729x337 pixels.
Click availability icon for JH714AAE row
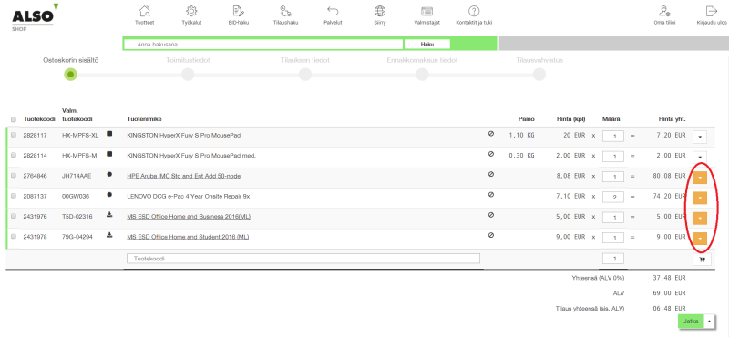point(109,174)
